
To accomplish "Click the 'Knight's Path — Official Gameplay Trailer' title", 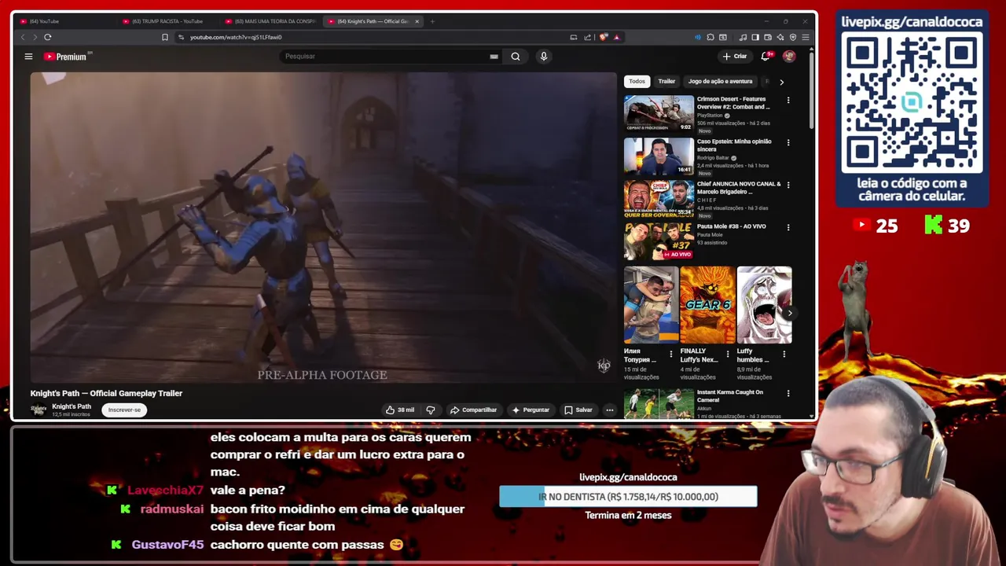I will 106,393.
